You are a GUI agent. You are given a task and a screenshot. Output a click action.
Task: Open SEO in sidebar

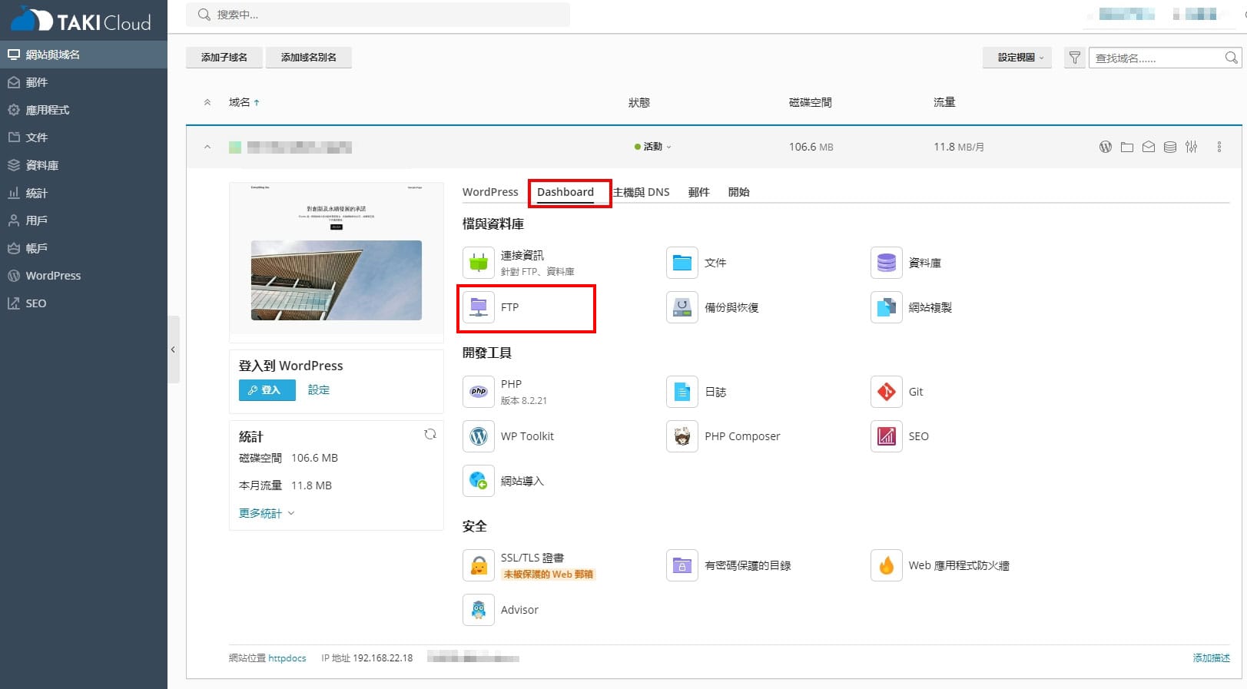pyautogui.click(x=84, y=303)
